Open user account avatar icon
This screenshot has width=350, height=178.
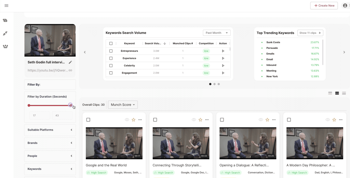point(345,5)
